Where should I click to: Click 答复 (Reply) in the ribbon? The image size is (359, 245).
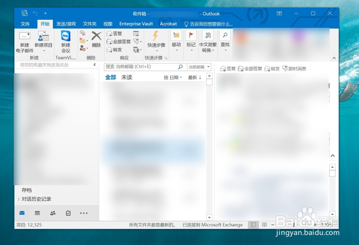point(114,34)
